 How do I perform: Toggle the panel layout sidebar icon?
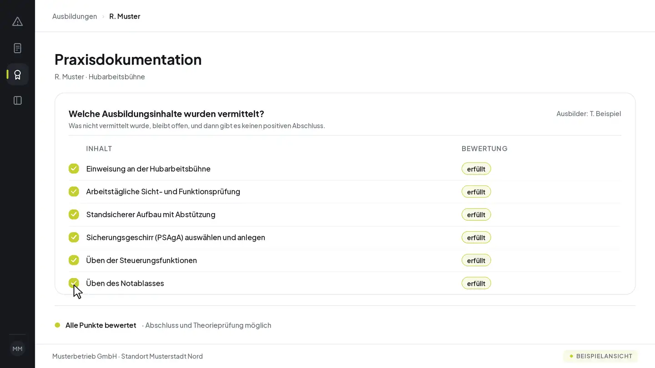point(17,100)
